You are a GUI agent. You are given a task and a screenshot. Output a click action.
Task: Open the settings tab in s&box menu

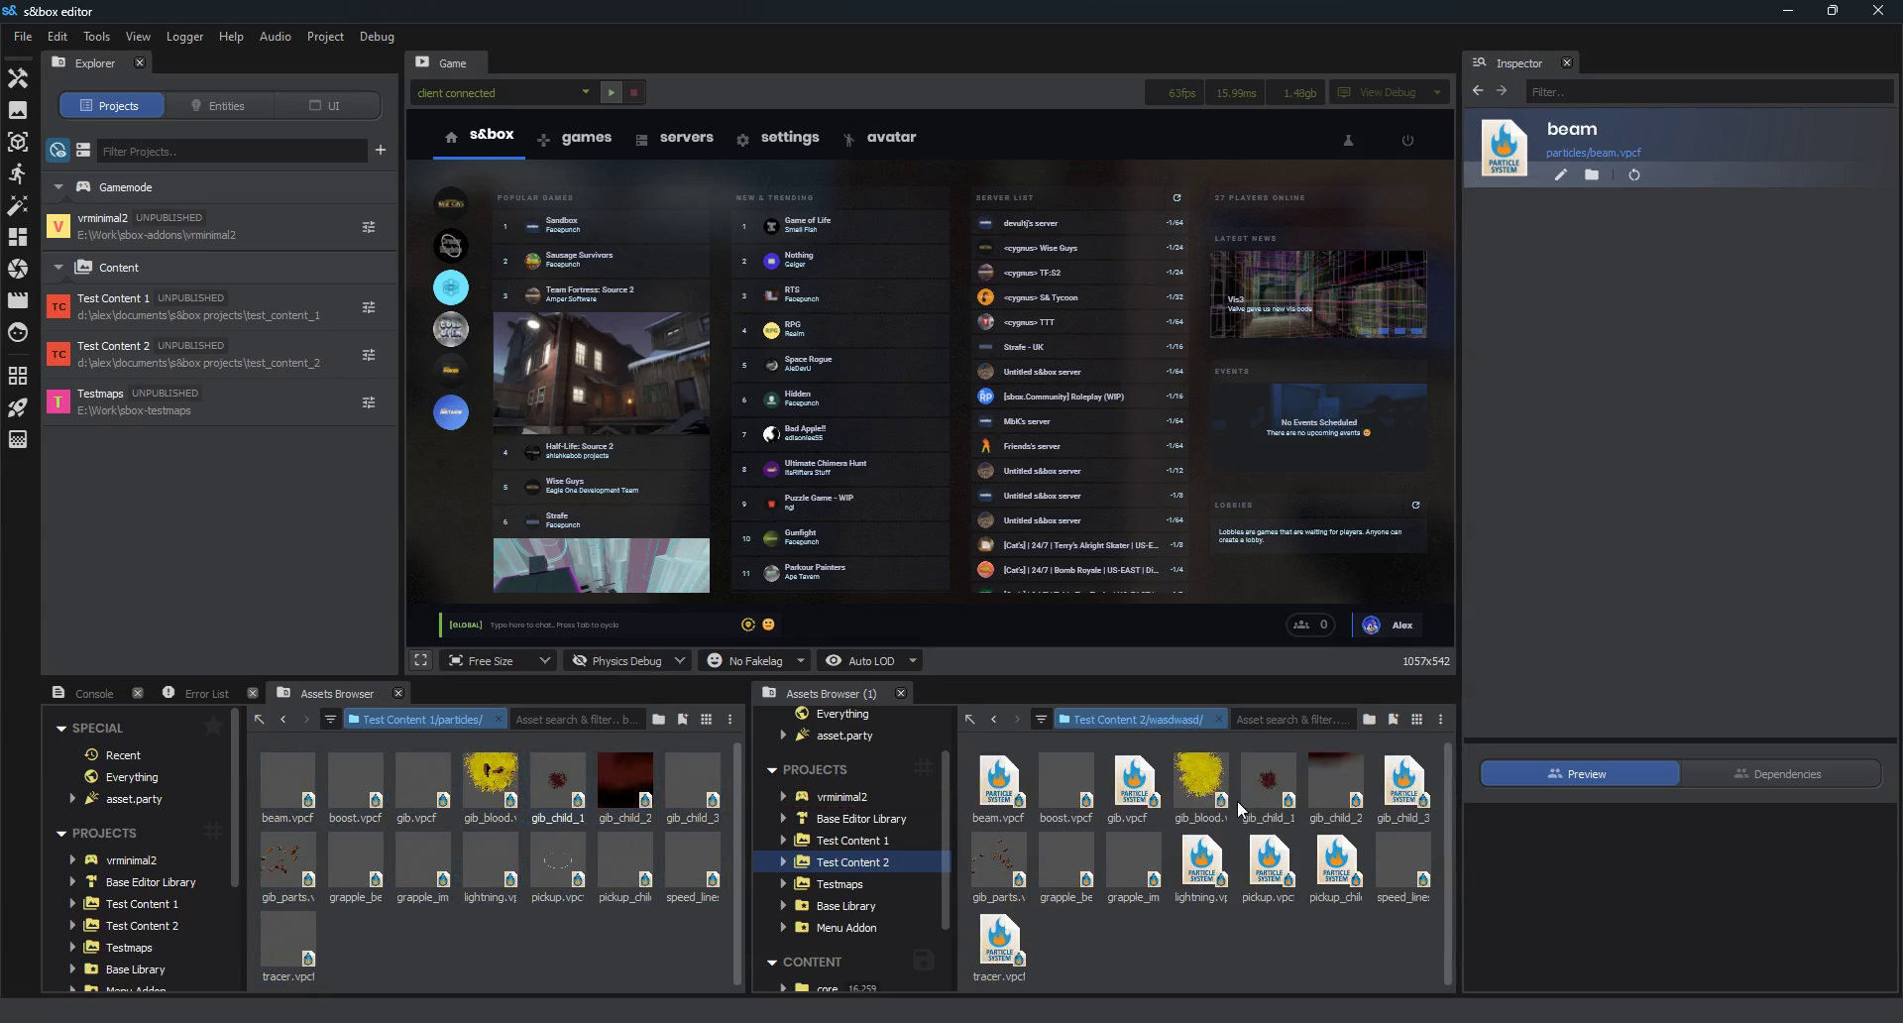pyautogui.click(x=778, y=138)
